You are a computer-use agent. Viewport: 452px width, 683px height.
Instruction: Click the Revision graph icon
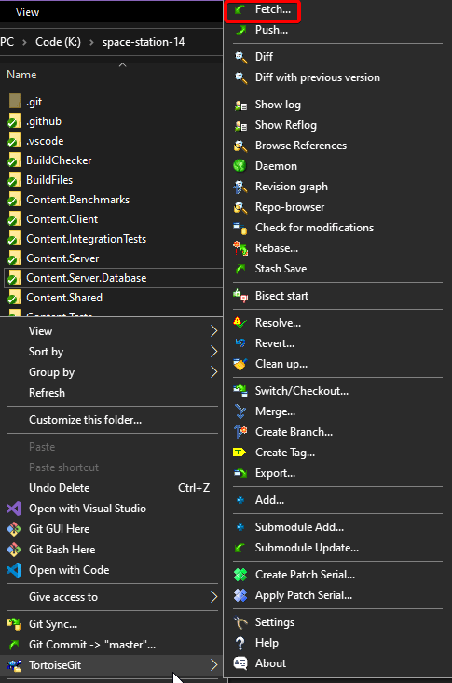coord(240,187)
